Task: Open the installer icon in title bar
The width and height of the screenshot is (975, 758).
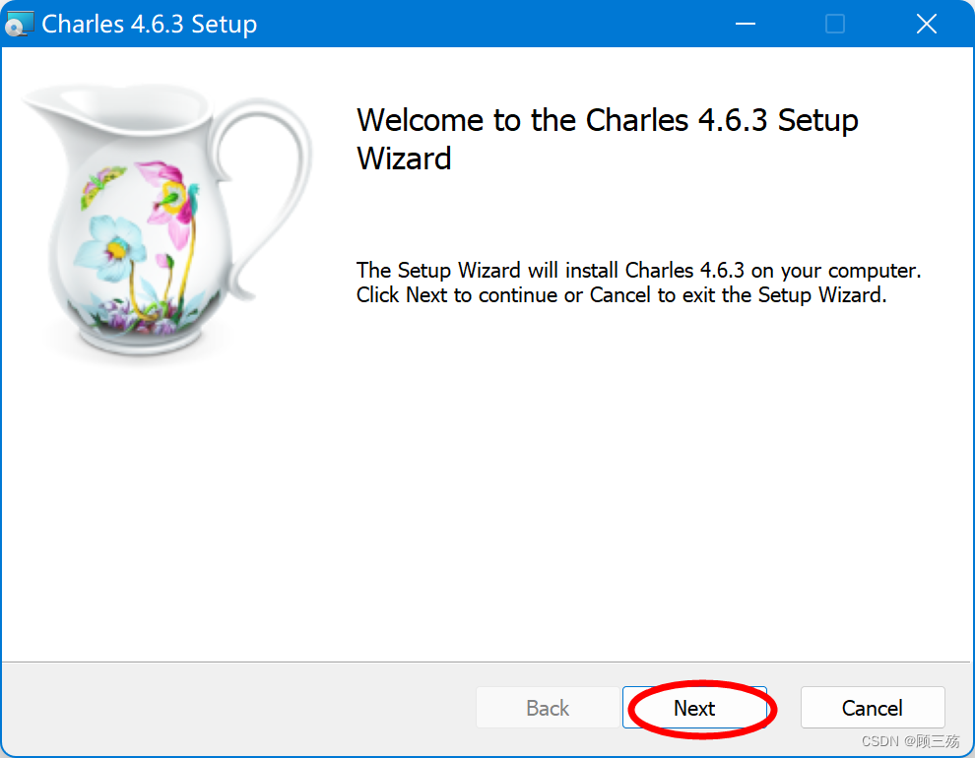Action: 18,24
